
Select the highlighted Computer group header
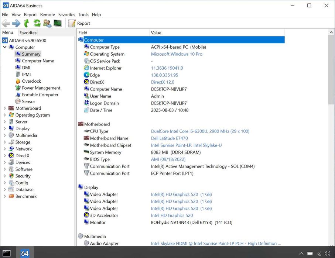point(181,40)
